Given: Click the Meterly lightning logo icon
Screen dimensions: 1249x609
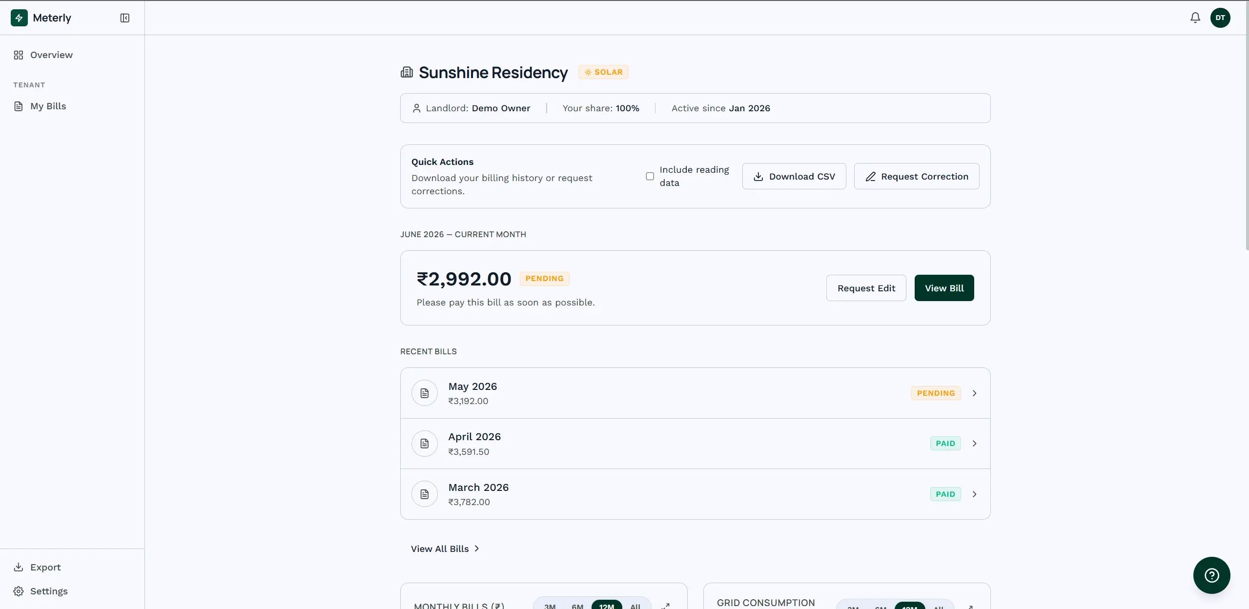Looking at the screenshot, I should (19, 18).
